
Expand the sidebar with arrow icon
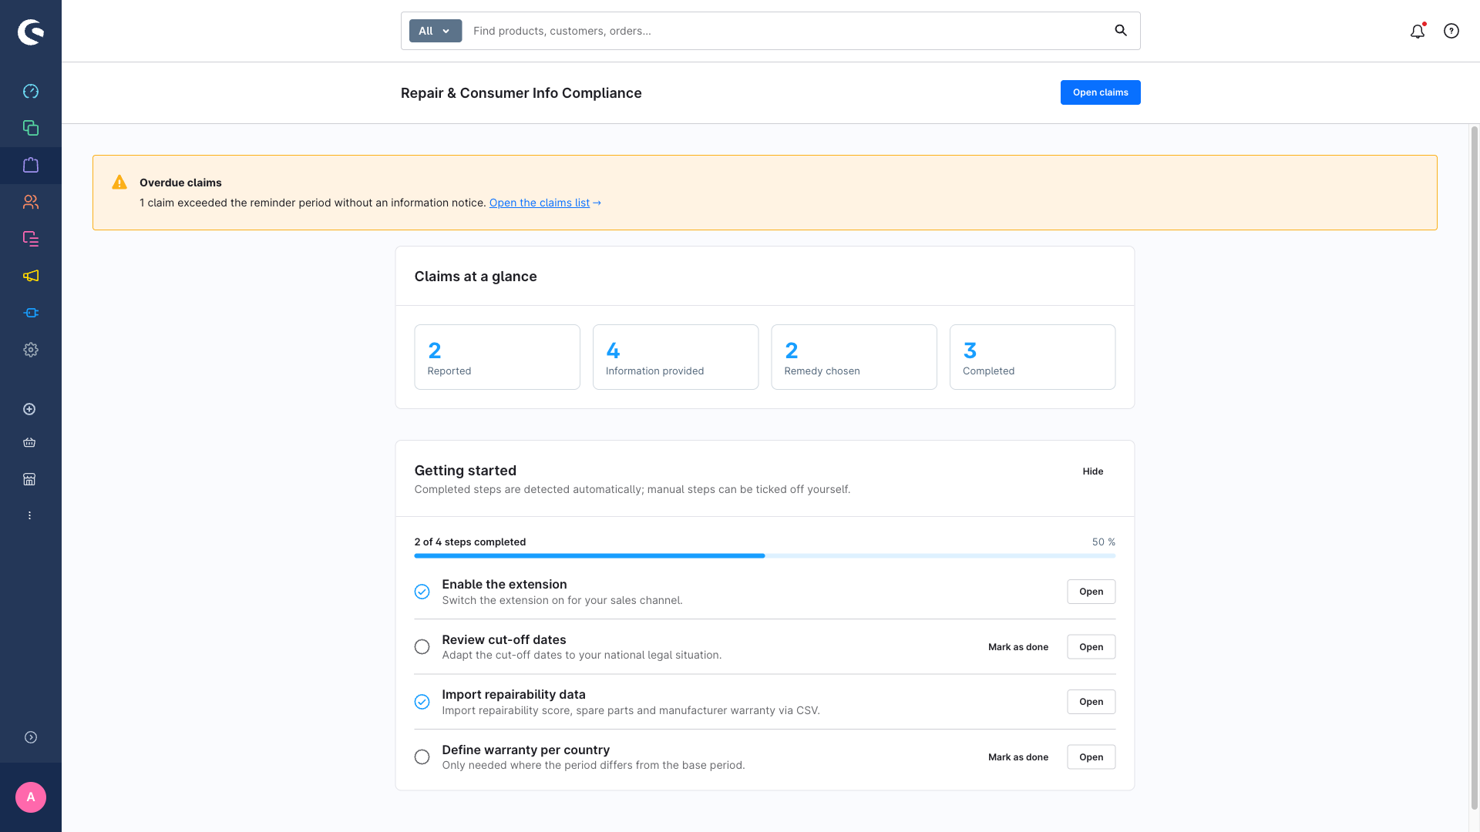pos(31,737)
